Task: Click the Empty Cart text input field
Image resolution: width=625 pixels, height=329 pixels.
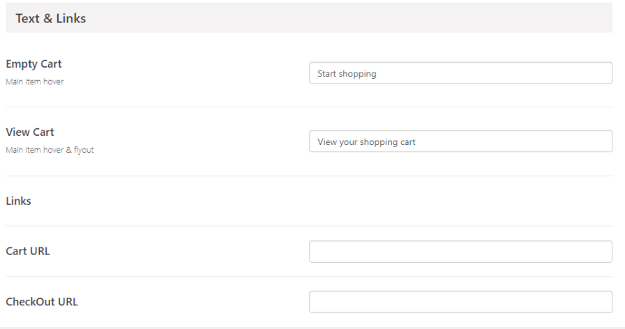Action: point(460,73)
